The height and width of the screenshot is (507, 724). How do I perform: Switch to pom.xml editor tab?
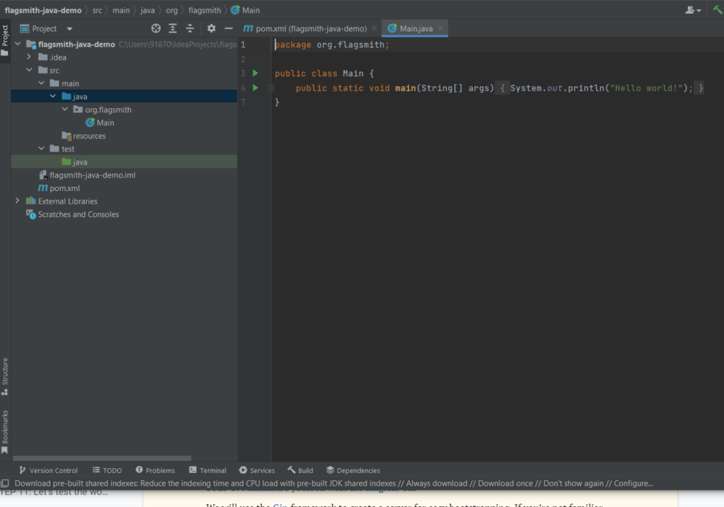(x=311, y=28)
